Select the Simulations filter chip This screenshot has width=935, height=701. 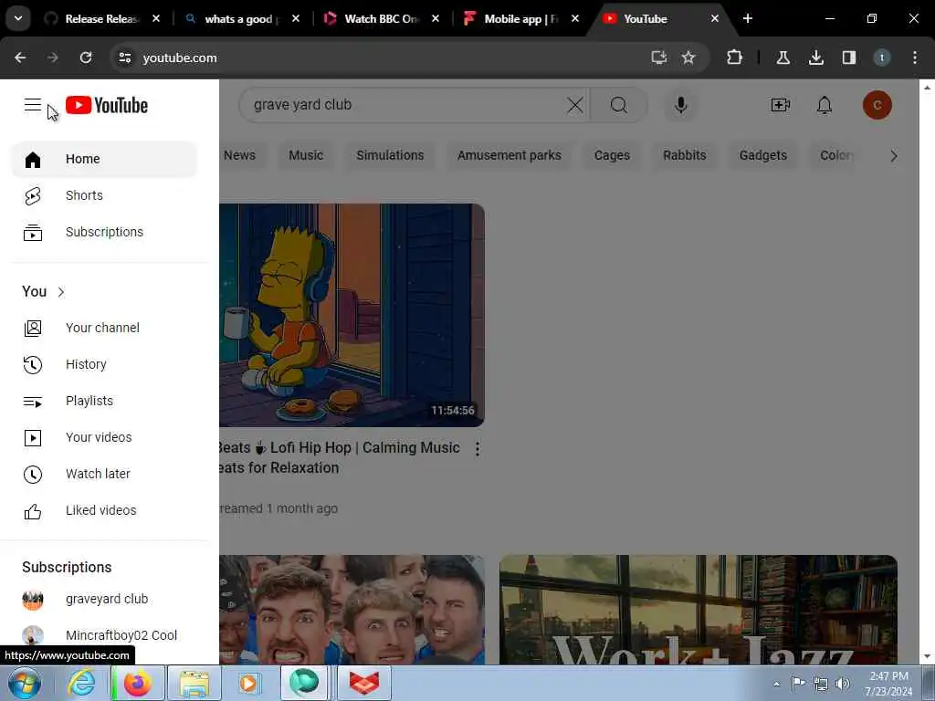pyautogui.click(x=390, y=155)
